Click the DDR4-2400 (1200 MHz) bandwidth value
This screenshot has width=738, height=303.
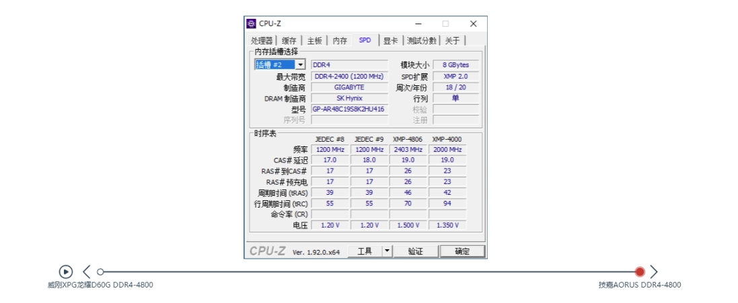(349, 76)
